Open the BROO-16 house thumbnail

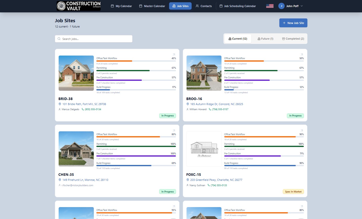coord(204,73)
